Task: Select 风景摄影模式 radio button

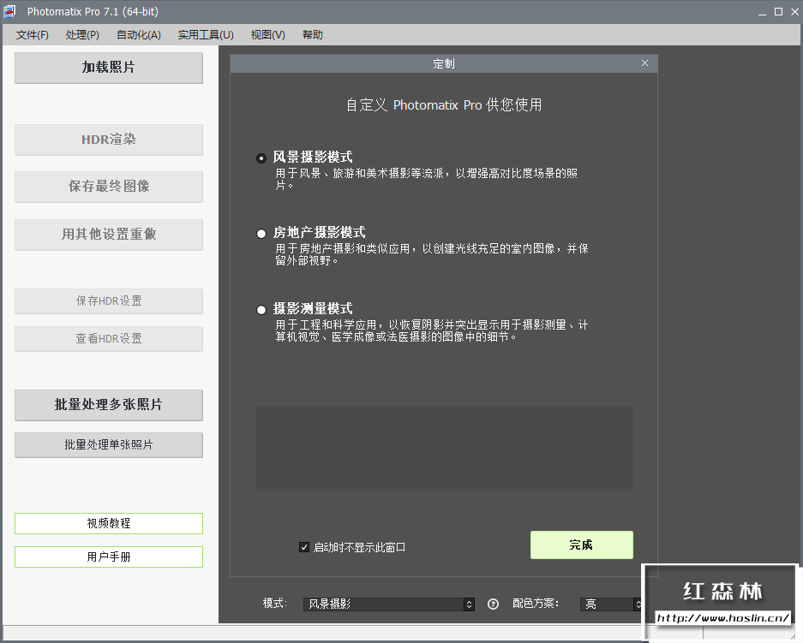Action: (261, 158)
